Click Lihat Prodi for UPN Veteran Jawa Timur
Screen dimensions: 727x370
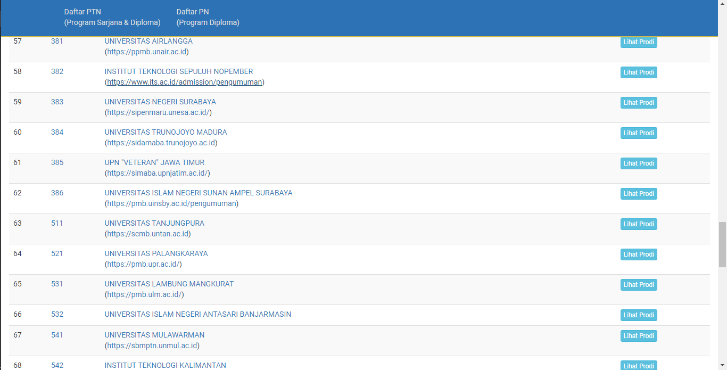pyautogui.click(x=639, y=163)
